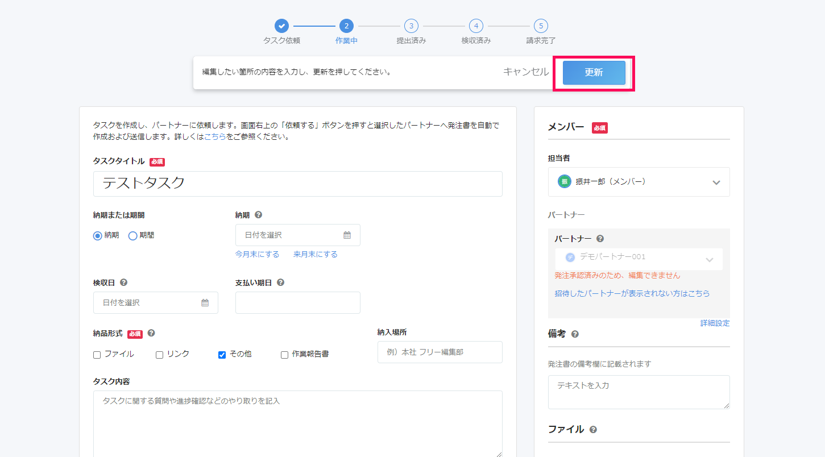Image resolution: width=825 pixels, height=457 pixels.
Task: Click 今月末にする link
Action: point(257,254)
